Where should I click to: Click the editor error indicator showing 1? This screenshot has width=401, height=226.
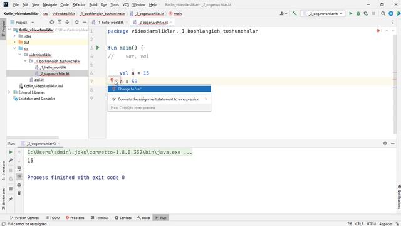tap(379, 31)
